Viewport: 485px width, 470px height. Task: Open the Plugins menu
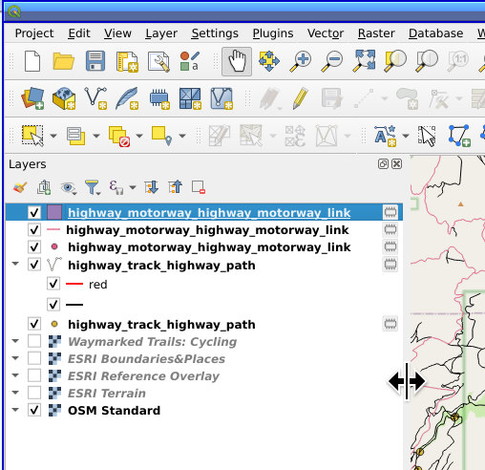click(273, 33)
